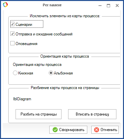Uncheck the Сценарии checkbox

[x=12, y=24]
